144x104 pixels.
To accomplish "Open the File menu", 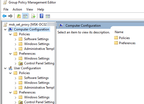I will click(x=6, y=9).
